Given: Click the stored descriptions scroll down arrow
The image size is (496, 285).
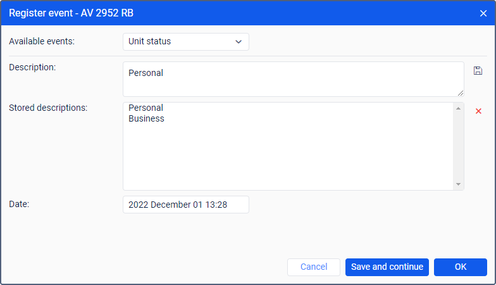Looking at the screenshot, I should 458,184.
